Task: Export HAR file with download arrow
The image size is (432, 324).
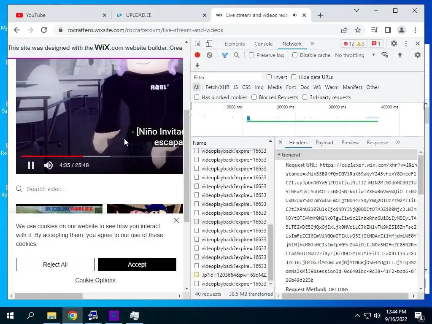Action: (197, 66)
